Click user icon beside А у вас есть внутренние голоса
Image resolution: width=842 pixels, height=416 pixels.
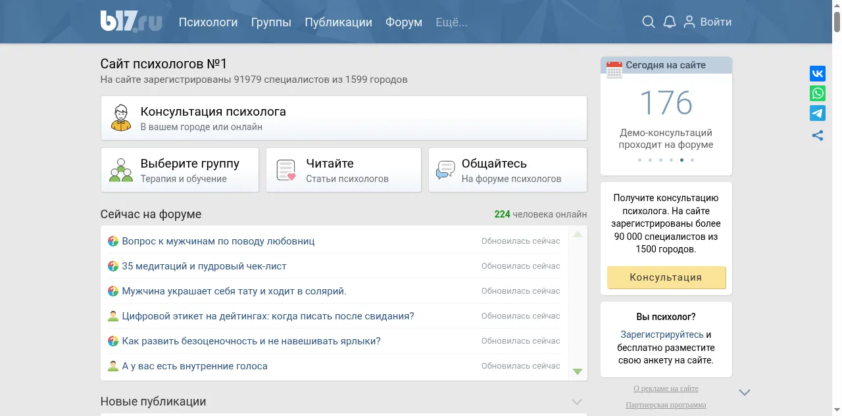[113, 366]
